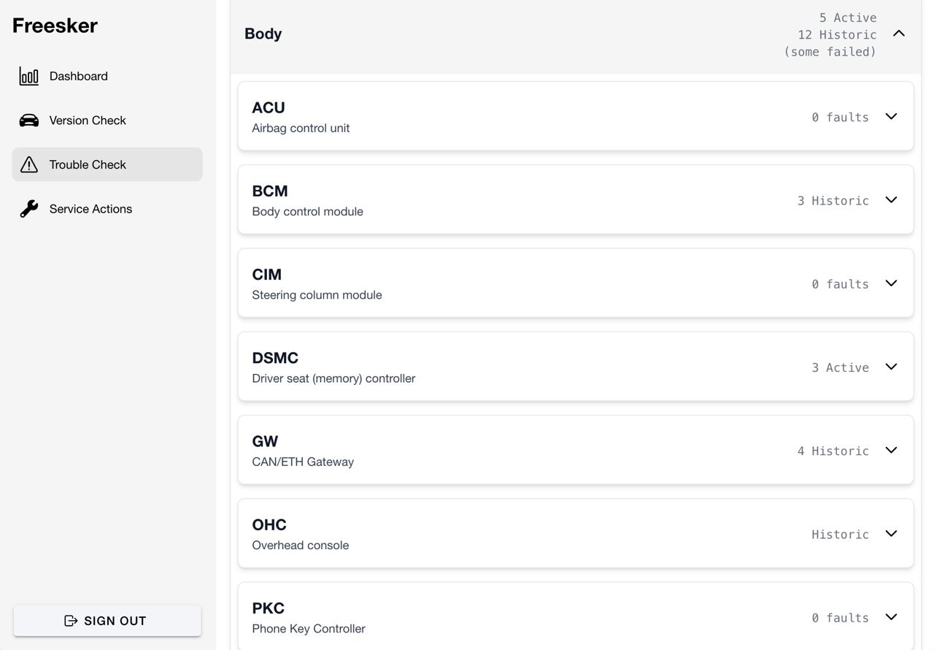
Task: Expand the PKC Phone Key Controller chevron
Action: (x=891, y=617)
